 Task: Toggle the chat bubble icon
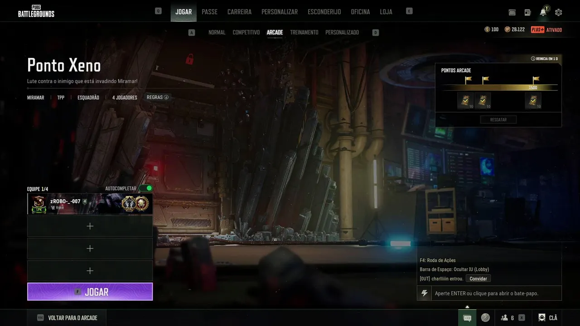[x=467, y=318]
